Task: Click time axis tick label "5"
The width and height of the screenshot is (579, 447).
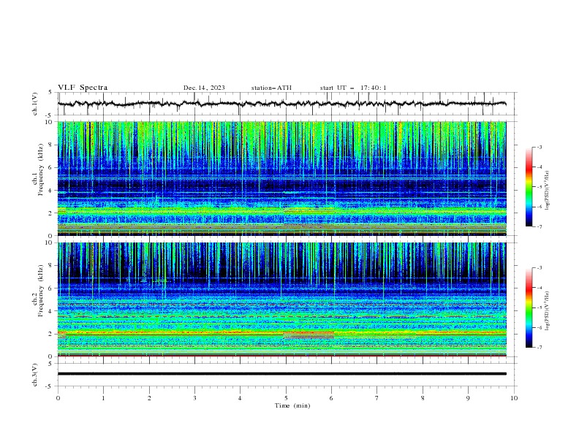Action: [286, 398]
